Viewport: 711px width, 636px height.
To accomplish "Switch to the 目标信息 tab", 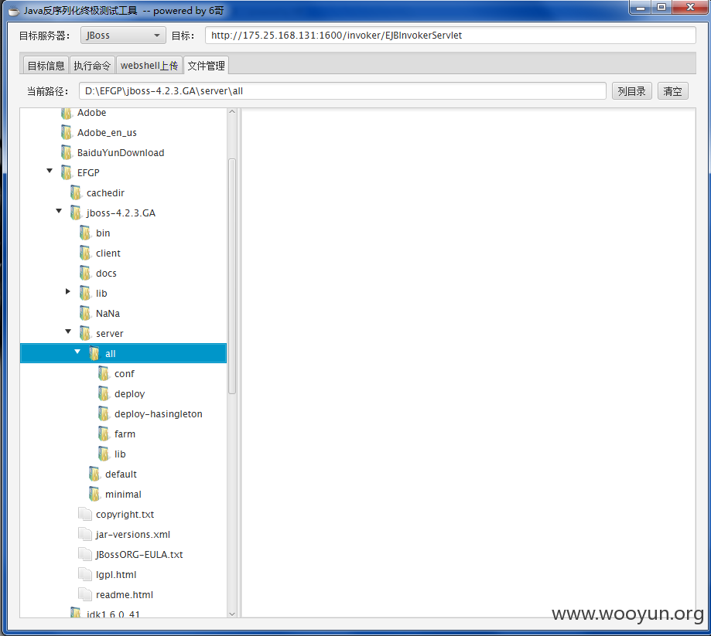I will (x=46, y=65).
